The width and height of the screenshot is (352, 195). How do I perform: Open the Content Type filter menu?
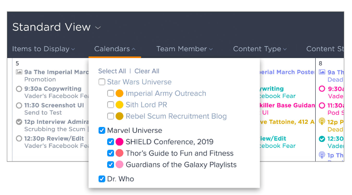click(260, 49)
